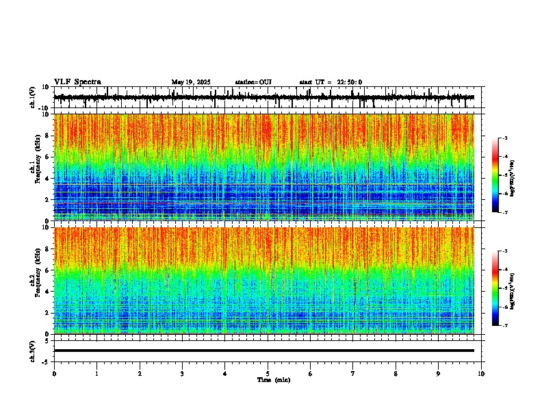542x419 pixels.
Task: Click the ch.2 color bar units label
Action: point(513,292)
